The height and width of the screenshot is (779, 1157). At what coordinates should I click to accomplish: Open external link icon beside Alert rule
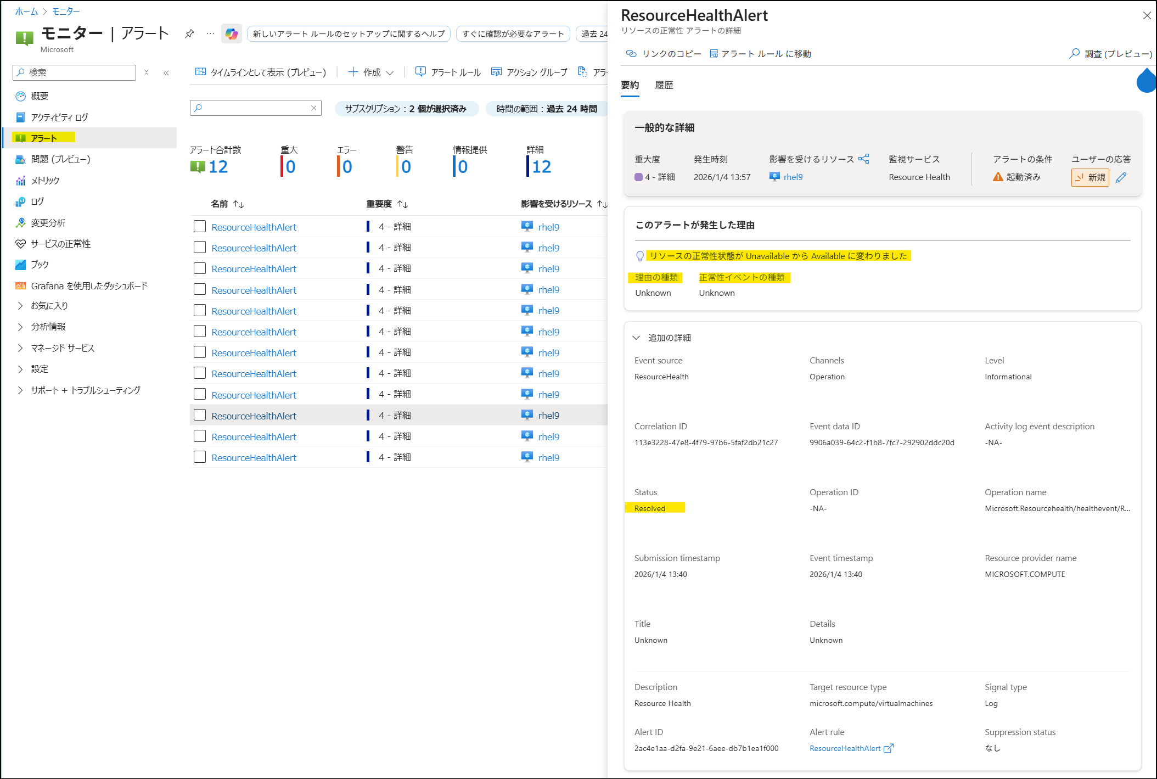(x=889, y=748)
